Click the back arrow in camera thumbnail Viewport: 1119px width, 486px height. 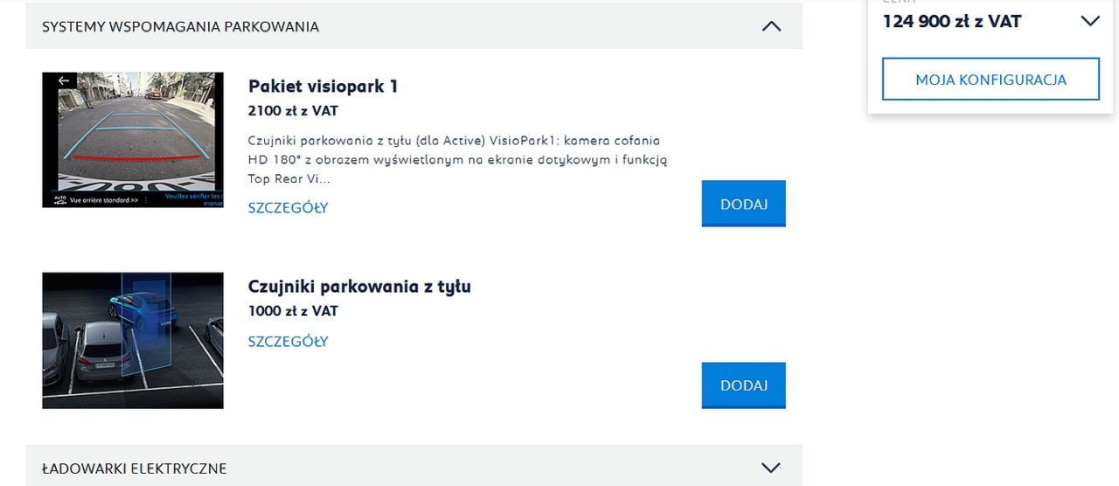pos(64,80)
